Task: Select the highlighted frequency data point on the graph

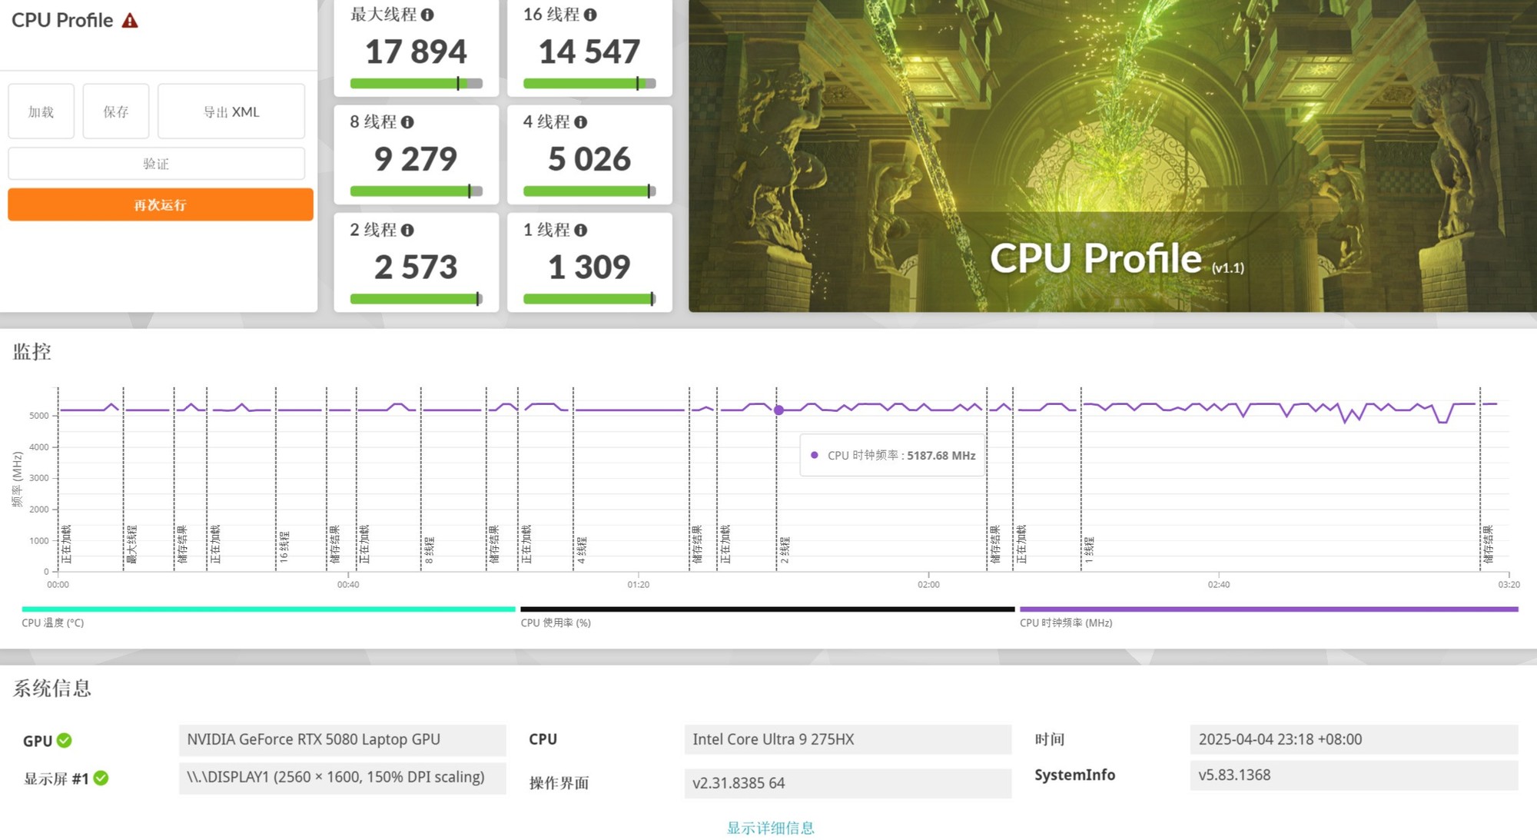Action: 779,410
